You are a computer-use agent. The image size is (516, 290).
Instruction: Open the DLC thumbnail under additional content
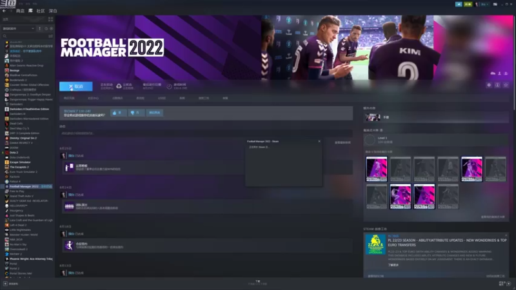pyautogui.click(x=373, y=117)
